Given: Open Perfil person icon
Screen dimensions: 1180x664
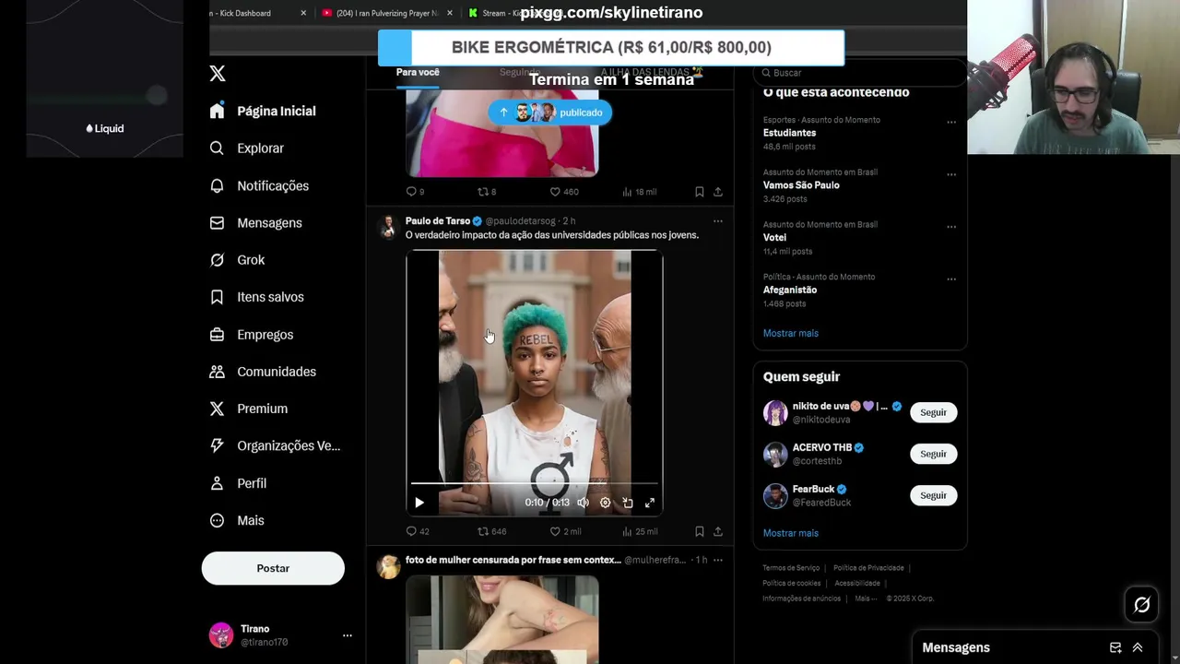Looking at the screenshot, I should point(217,483).
